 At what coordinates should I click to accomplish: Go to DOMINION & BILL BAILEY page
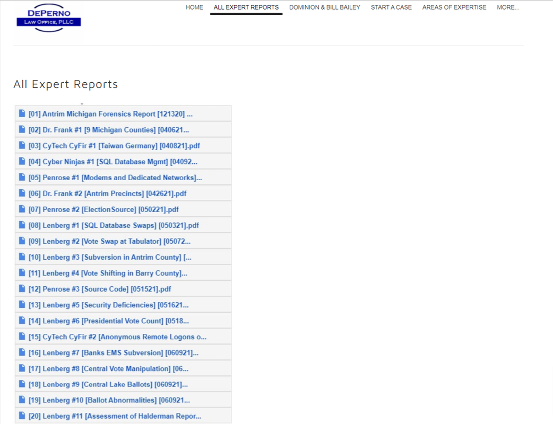(x=325, y=7)
